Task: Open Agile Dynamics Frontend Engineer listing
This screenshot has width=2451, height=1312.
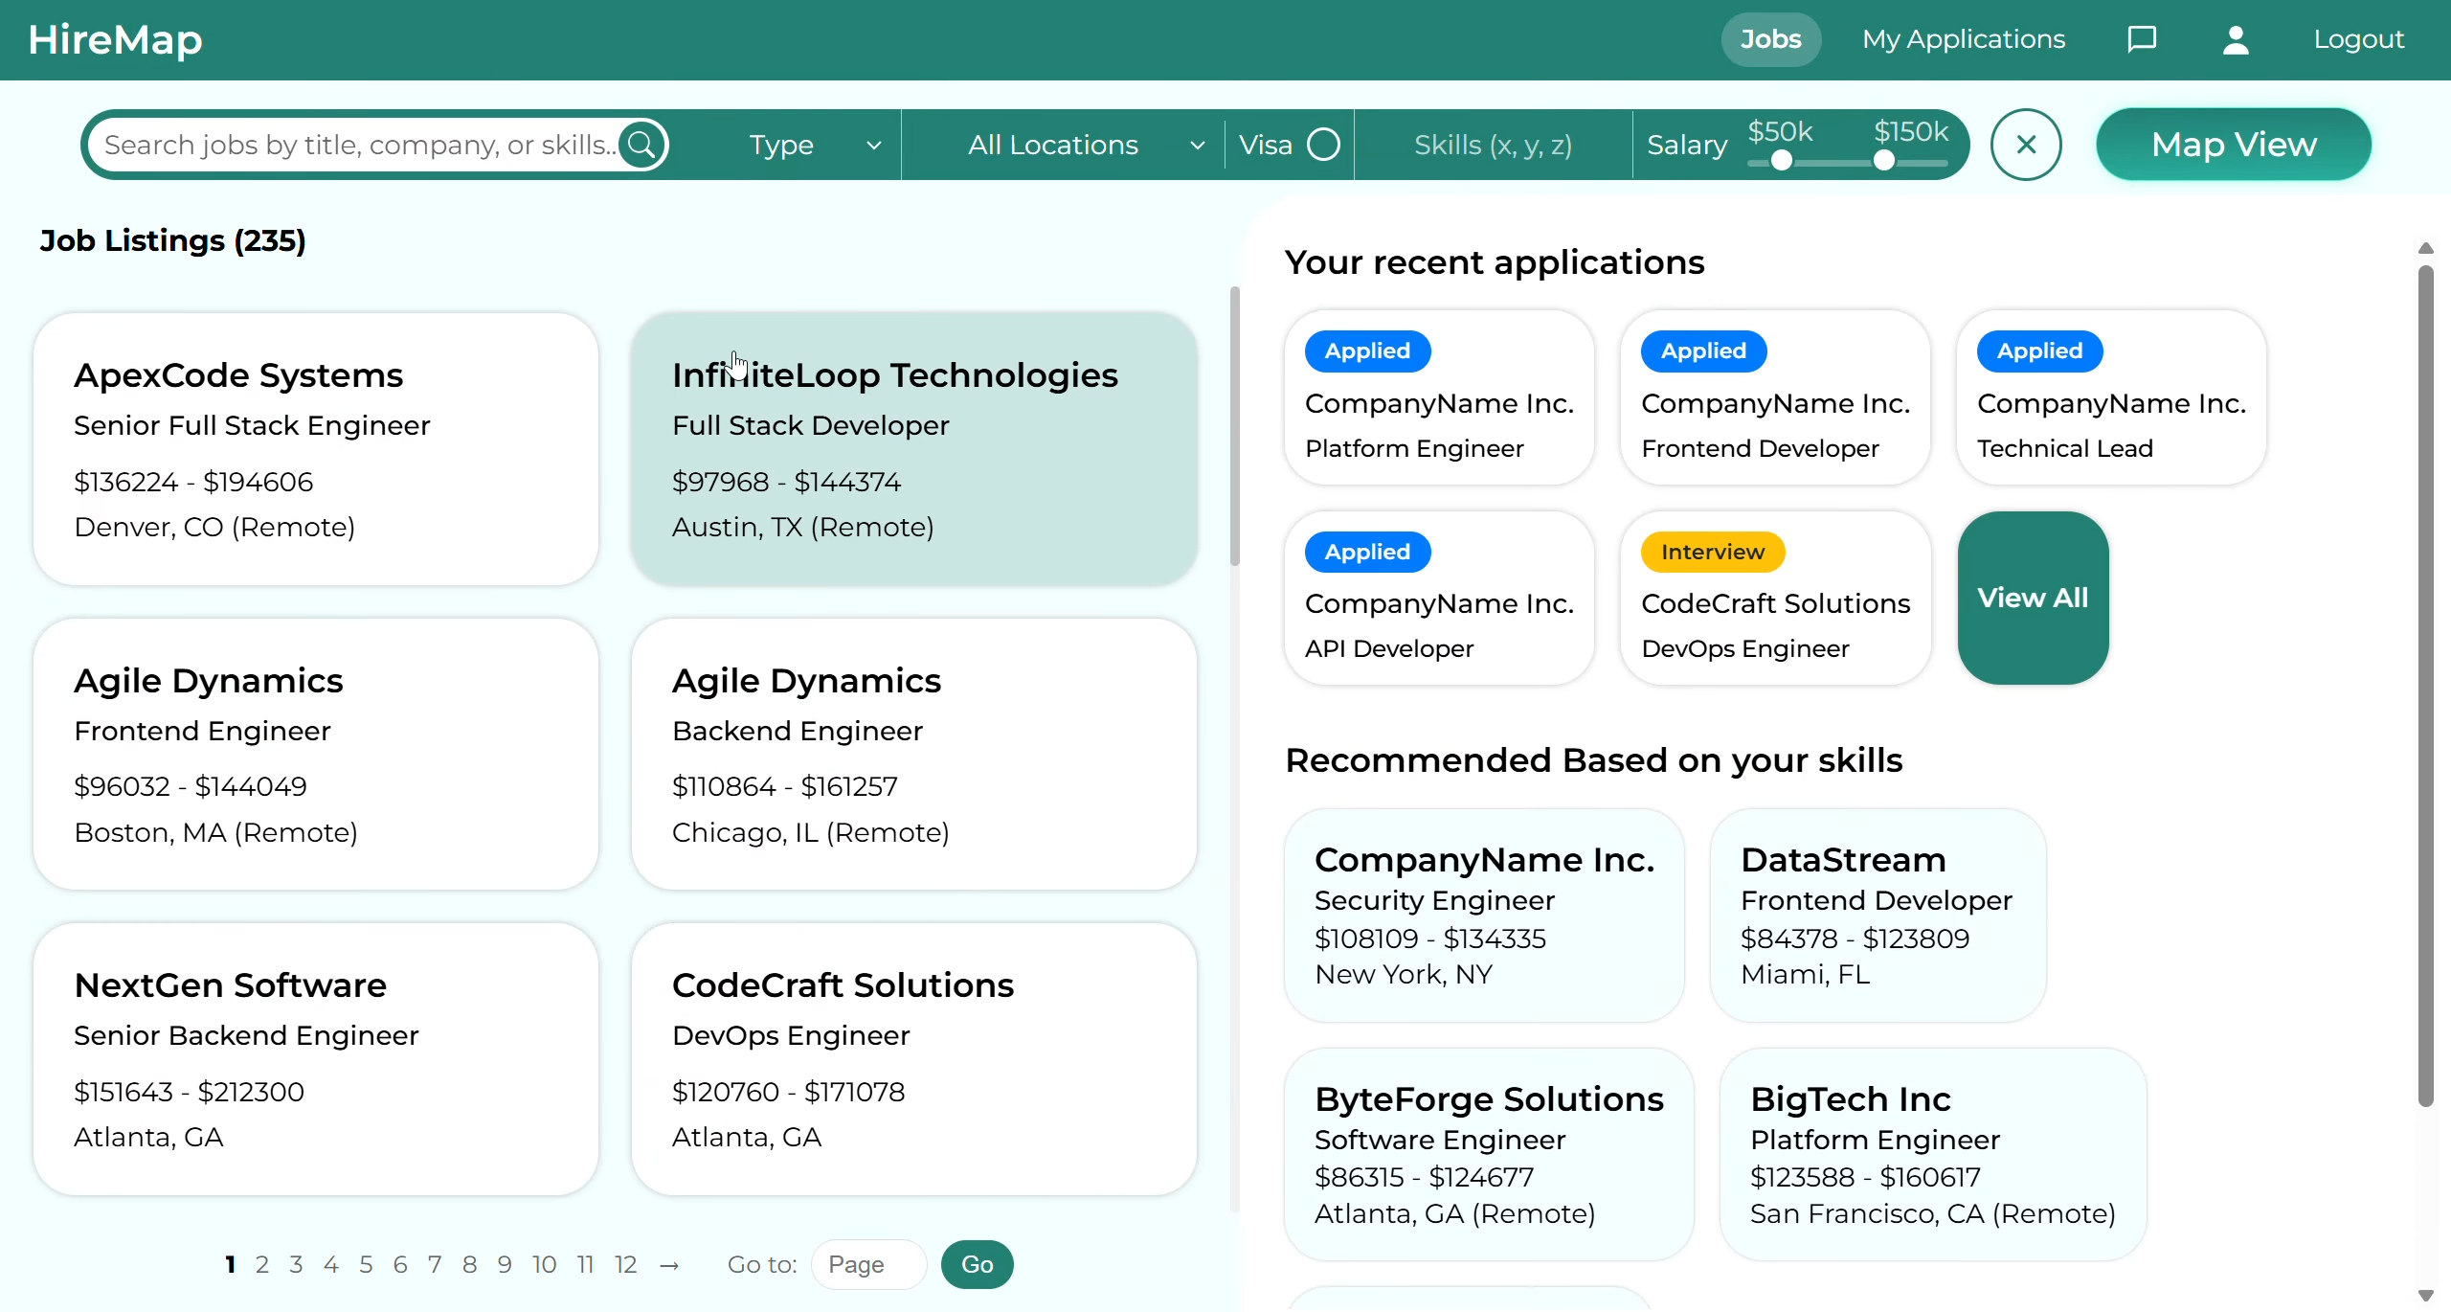Action: pos(316,754)
